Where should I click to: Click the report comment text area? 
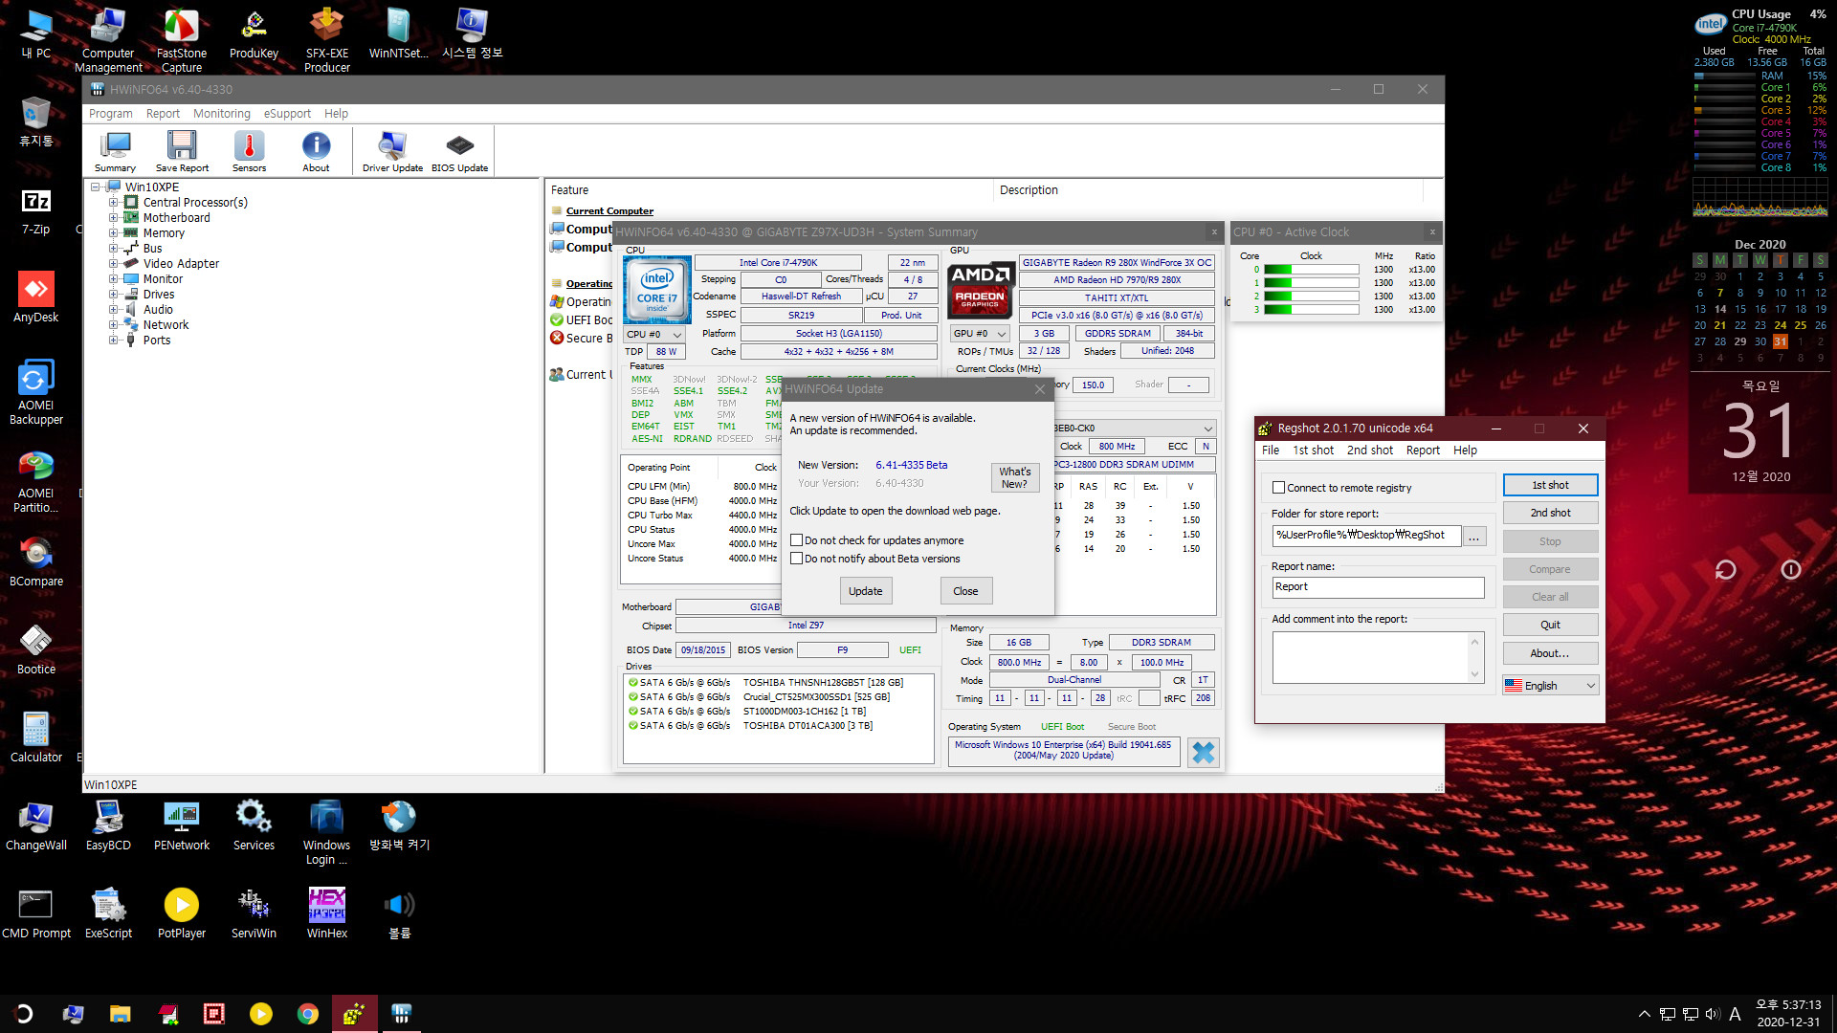coord(1371,657)
